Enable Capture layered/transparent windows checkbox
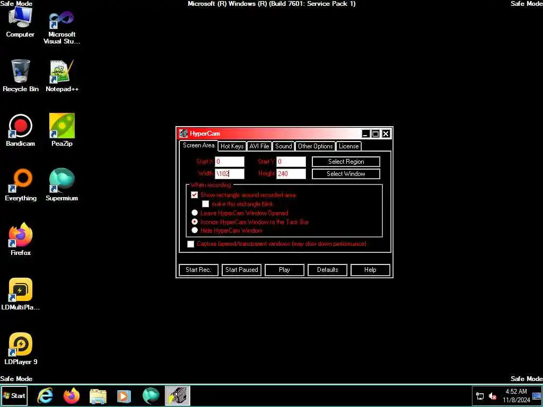The width and height of the screenshot is (543, 407). [190, 244]
